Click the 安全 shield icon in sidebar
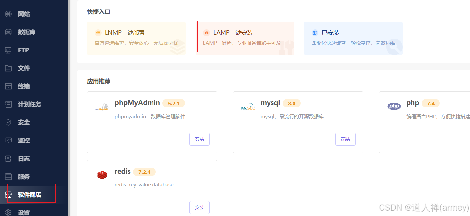The image size is (470, 216). pos(8,122)
